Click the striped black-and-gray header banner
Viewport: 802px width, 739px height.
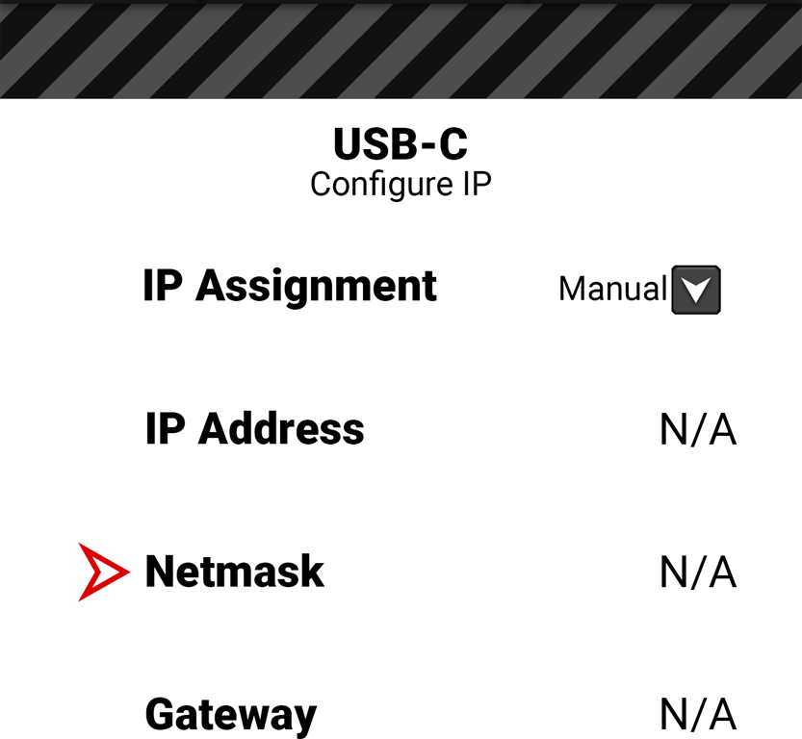[x=401, y=53]
